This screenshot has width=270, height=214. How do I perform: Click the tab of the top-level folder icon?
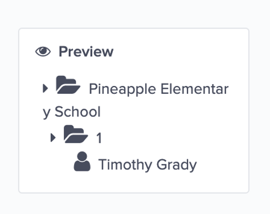[61, 78]
